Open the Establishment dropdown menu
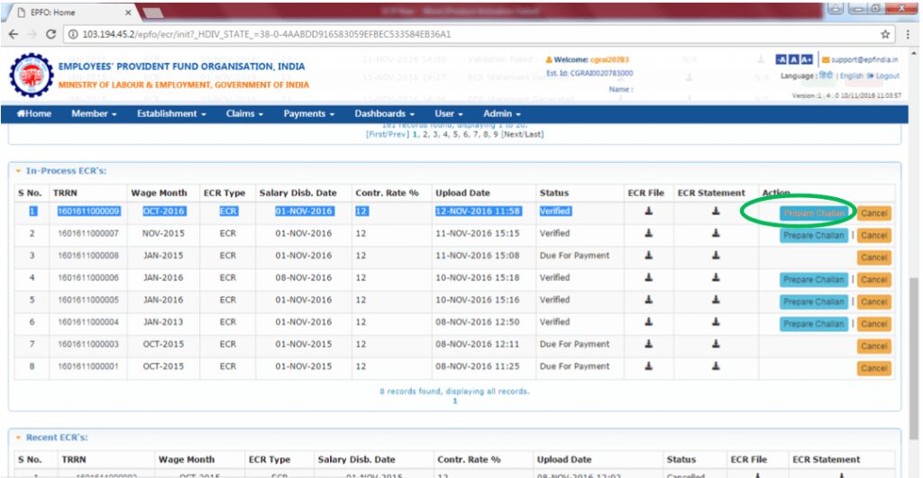Screen dimensions: 923x478 click(170, 113)
